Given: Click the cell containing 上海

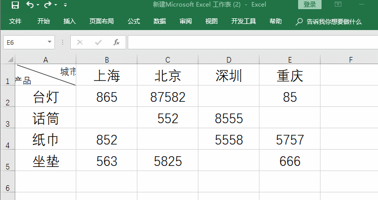Looking at the screenshot, I should 106,75.
